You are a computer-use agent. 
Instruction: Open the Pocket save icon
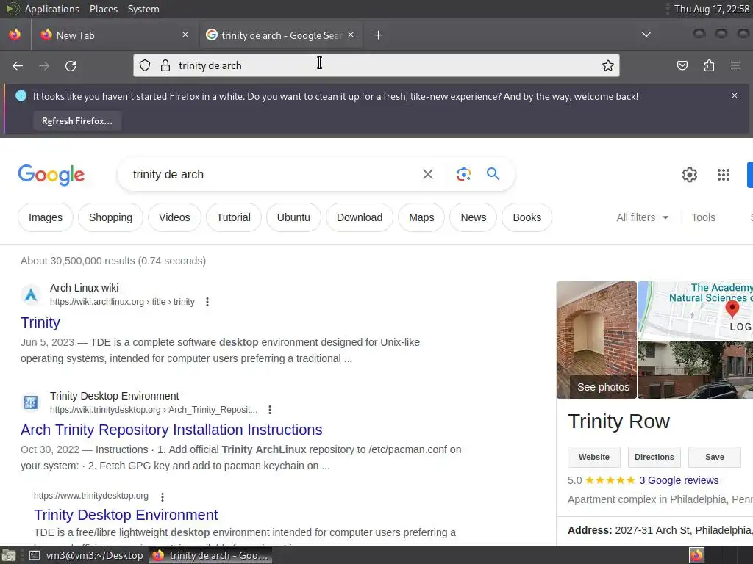[682, 65]
